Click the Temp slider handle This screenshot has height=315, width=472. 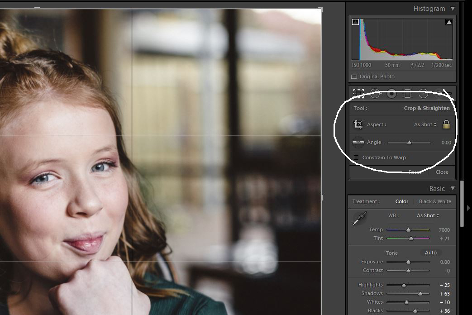point(408,230)
